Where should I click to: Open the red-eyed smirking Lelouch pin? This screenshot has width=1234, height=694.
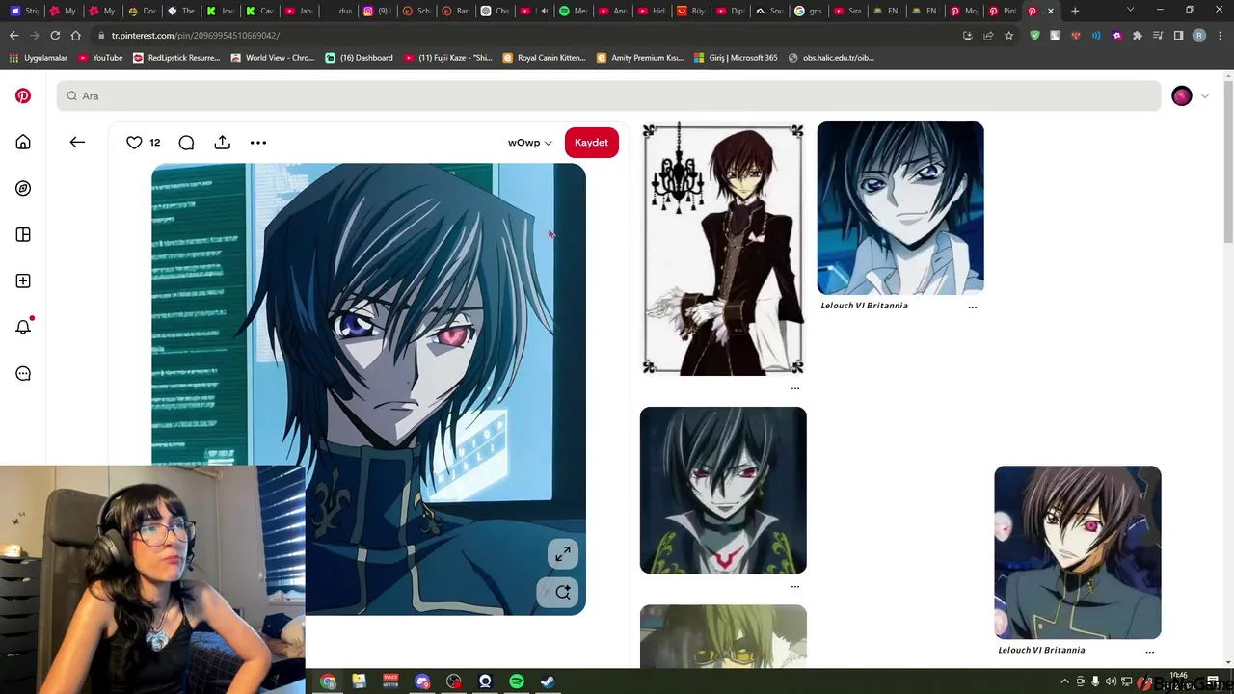point(723,491)
